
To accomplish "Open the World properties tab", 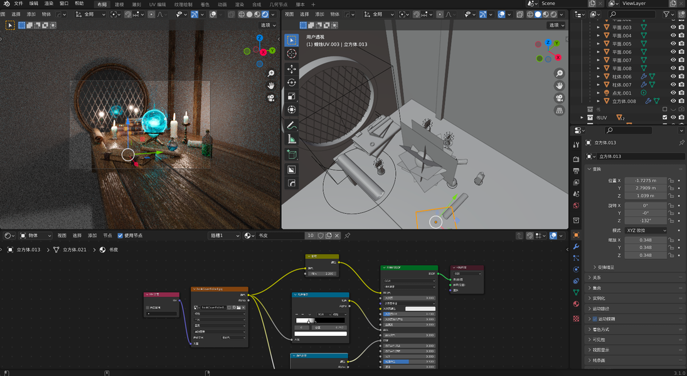I will (x=576, y=206).
